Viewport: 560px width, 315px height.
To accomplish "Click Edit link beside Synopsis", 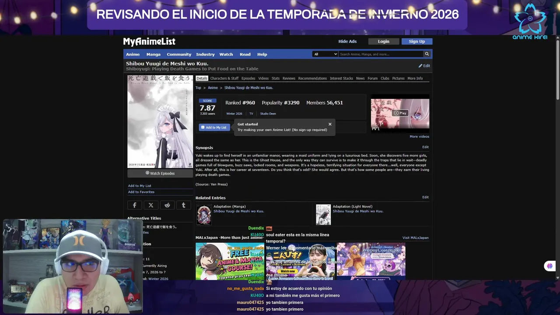I will tap(425, 147).
